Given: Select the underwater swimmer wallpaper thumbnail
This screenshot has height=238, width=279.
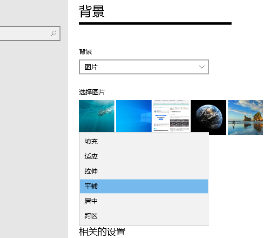Looking at the screenshot, I should pos(97,116).
